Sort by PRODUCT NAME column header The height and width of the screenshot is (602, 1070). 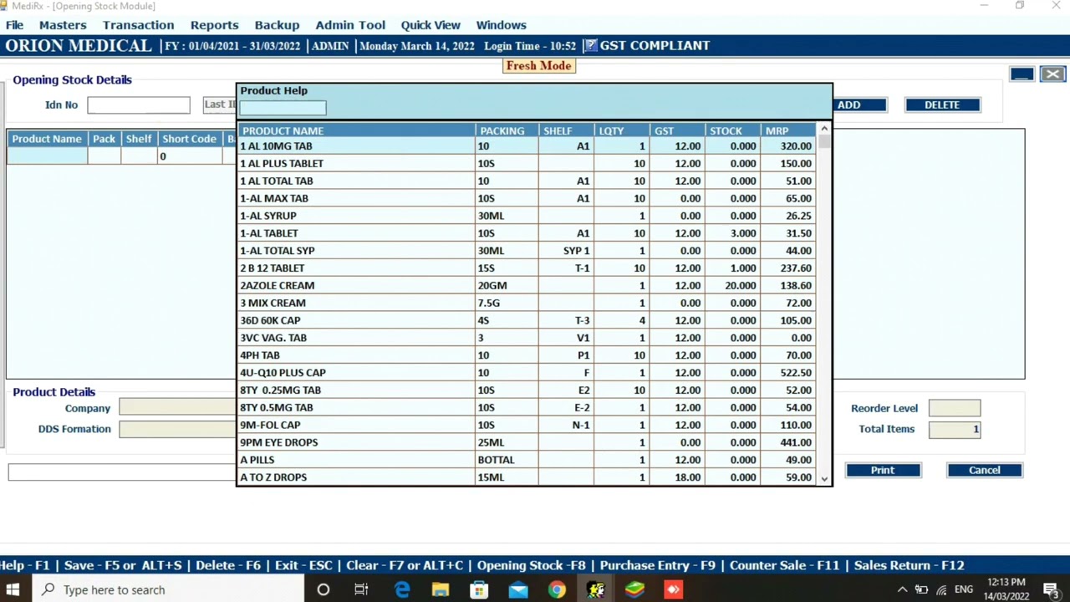tap(356, 130)
